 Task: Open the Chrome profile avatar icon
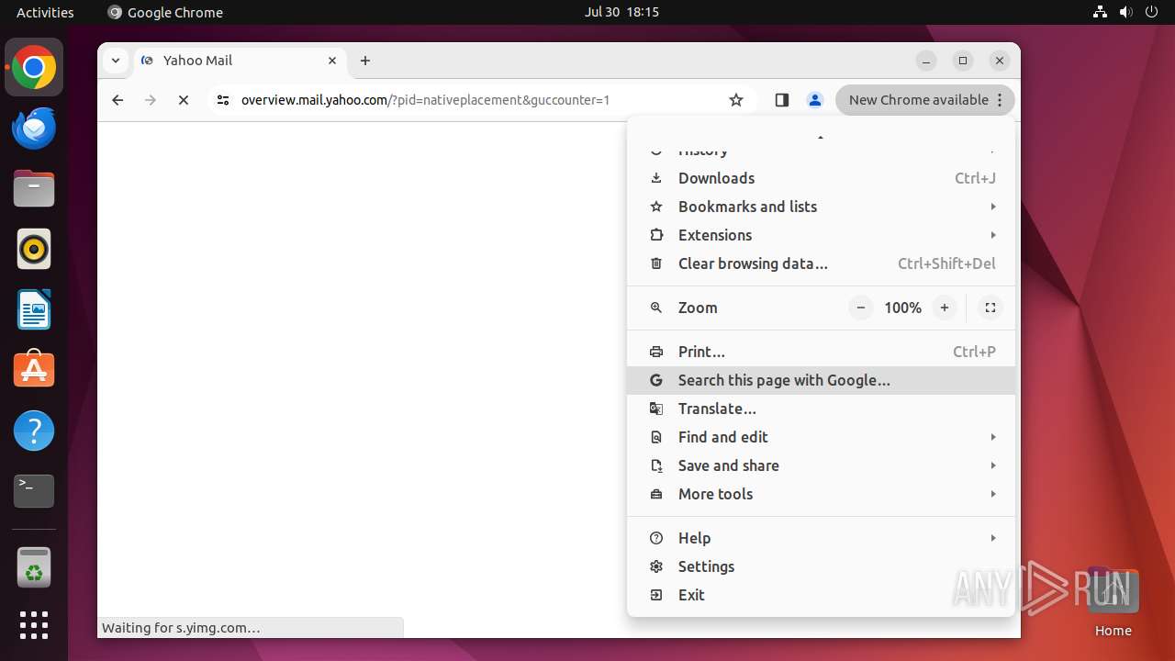pos(814,100)
